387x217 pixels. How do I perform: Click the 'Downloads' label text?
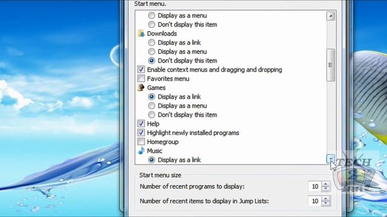162,34
